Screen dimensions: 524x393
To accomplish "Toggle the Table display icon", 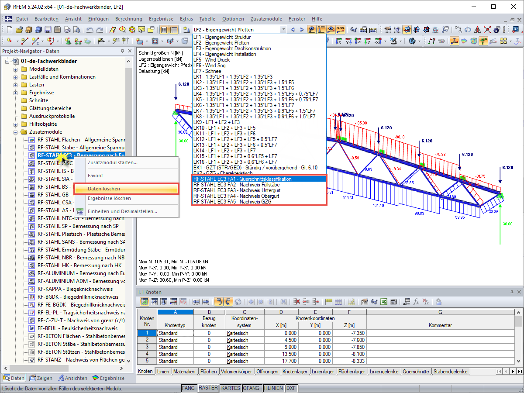I will pyautogui.click(x=174, y=30).
